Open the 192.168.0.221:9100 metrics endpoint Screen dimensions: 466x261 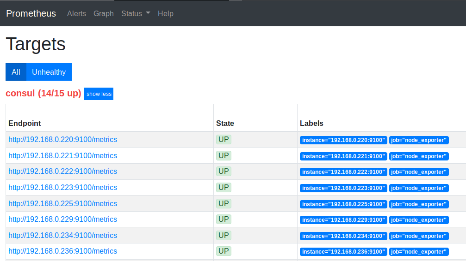click(x=63, y=155)
